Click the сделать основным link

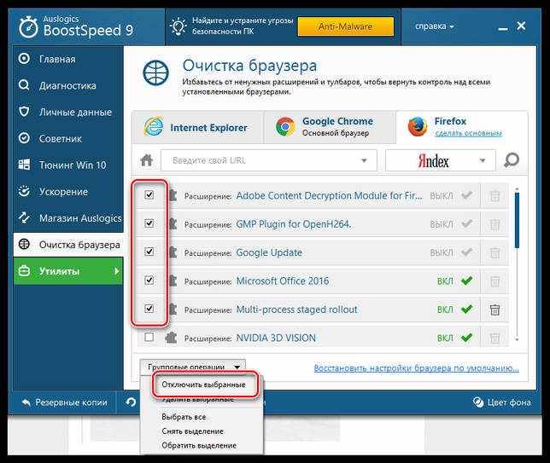pyautogui.click(x=468, y=133)
